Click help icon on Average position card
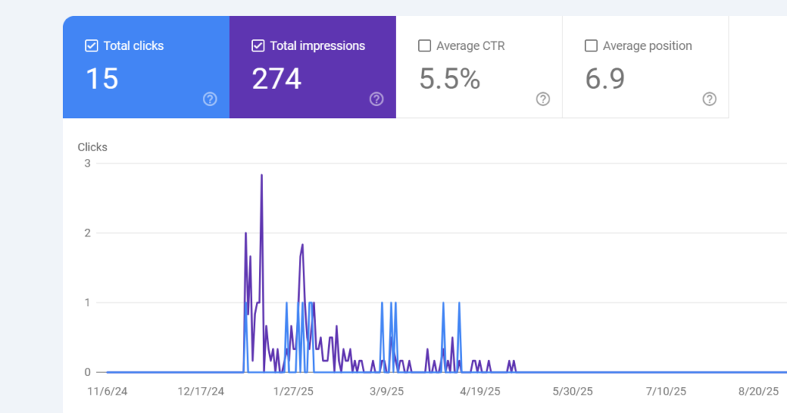 tap(709, 99)
